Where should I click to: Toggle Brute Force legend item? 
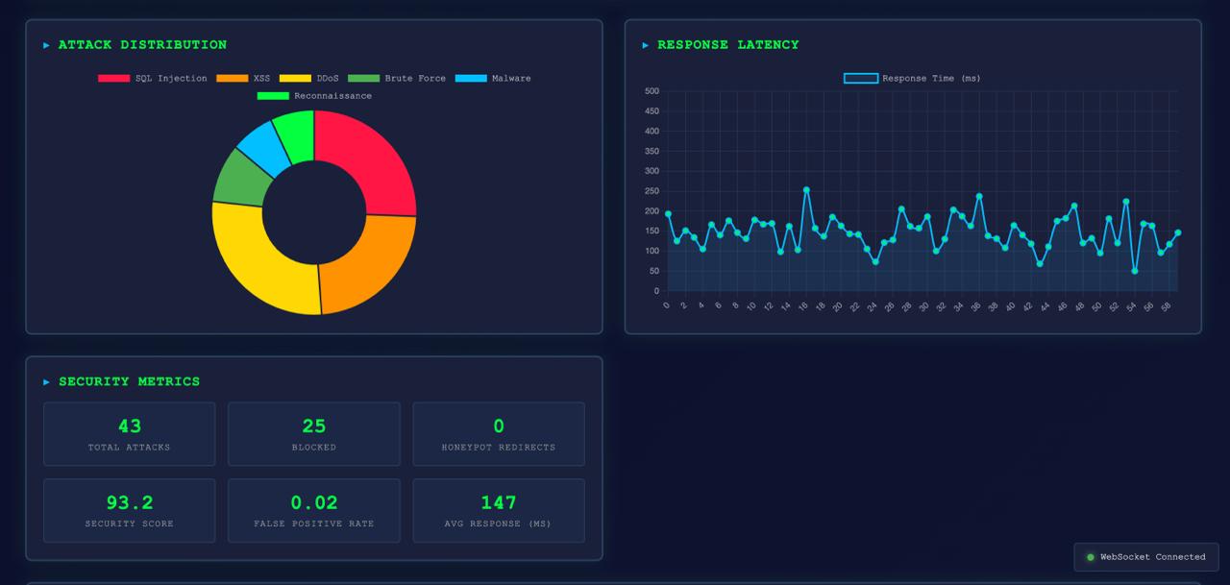click(x=397, y=79)
